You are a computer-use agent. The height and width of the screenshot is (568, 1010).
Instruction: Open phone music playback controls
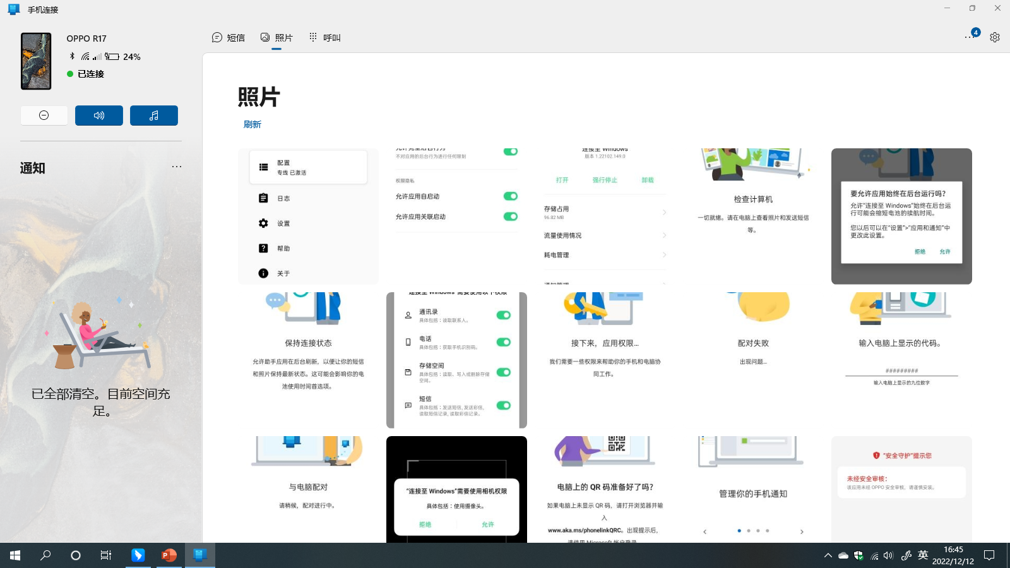[x=154, y=115]
